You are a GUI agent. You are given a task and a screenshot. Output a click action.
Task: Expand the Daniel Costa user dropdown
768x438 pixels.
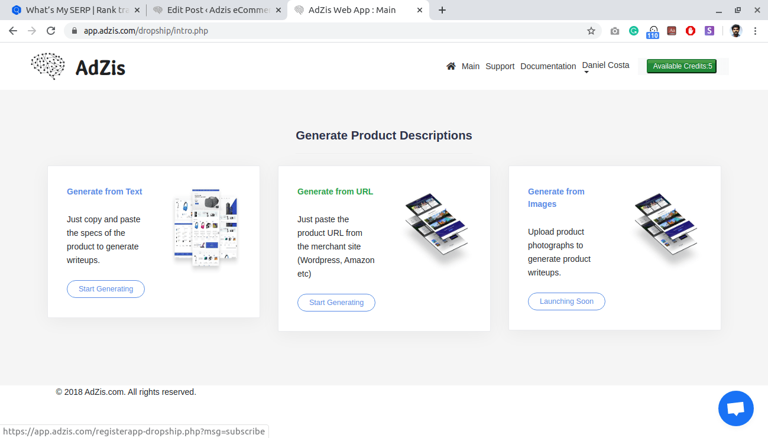(x=605, y=67)
